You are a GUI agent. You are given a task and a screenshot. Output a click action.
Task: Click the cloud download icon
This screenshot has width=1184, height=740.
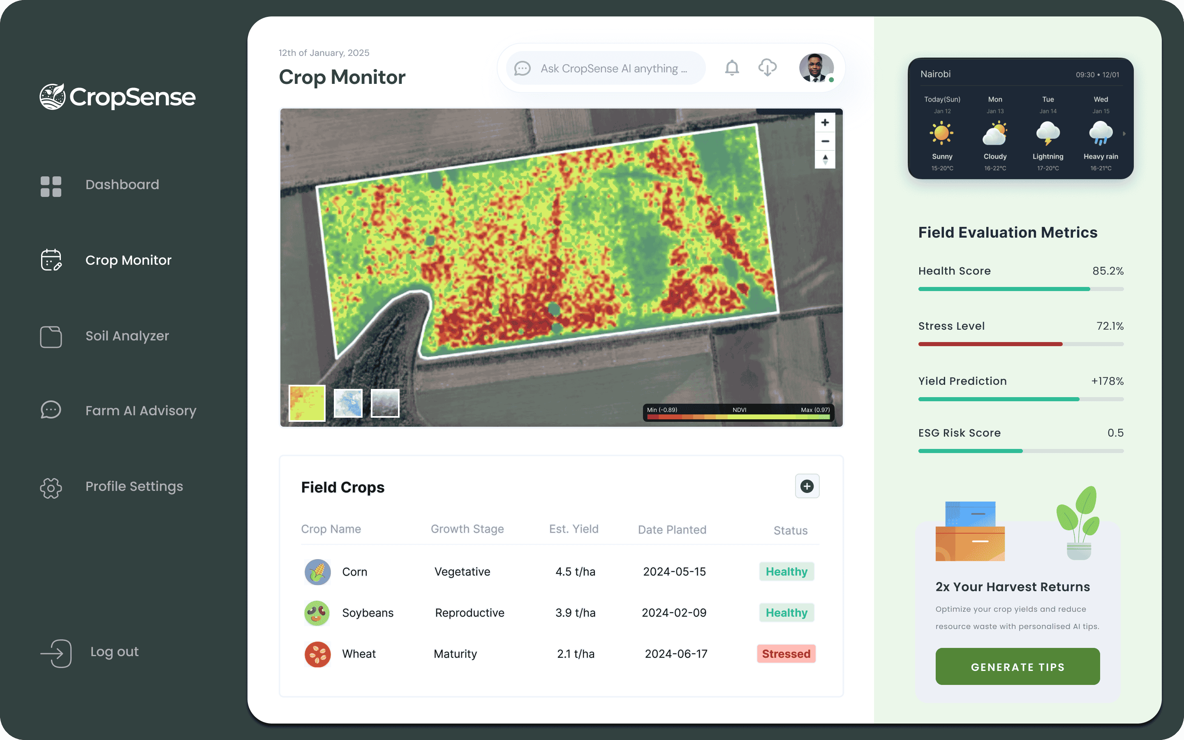pos(767,68)
